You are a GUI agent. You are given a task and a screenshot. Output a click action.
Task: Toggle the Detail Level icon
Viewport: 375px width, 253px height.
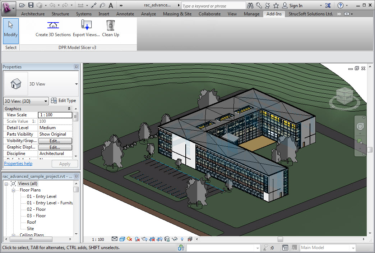pos(115,239)
